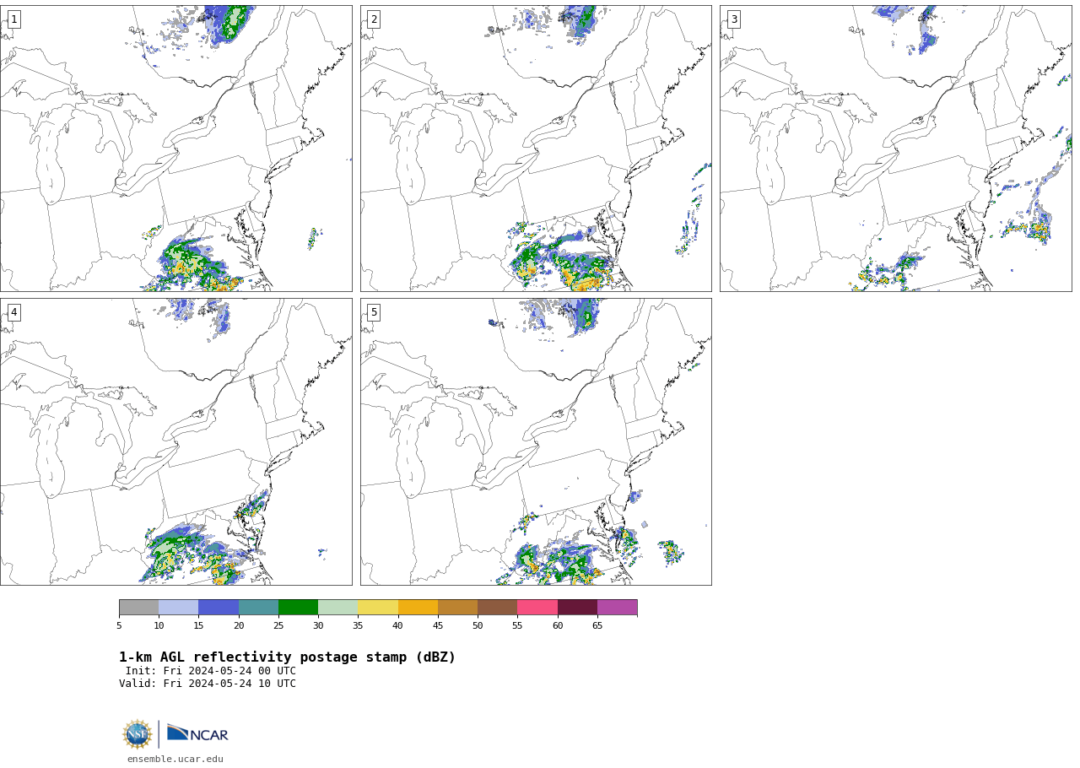1080x768 pixels.
Task: Click the teal 20-25 dBZ swatch
Action: click(x=258, y=608)
